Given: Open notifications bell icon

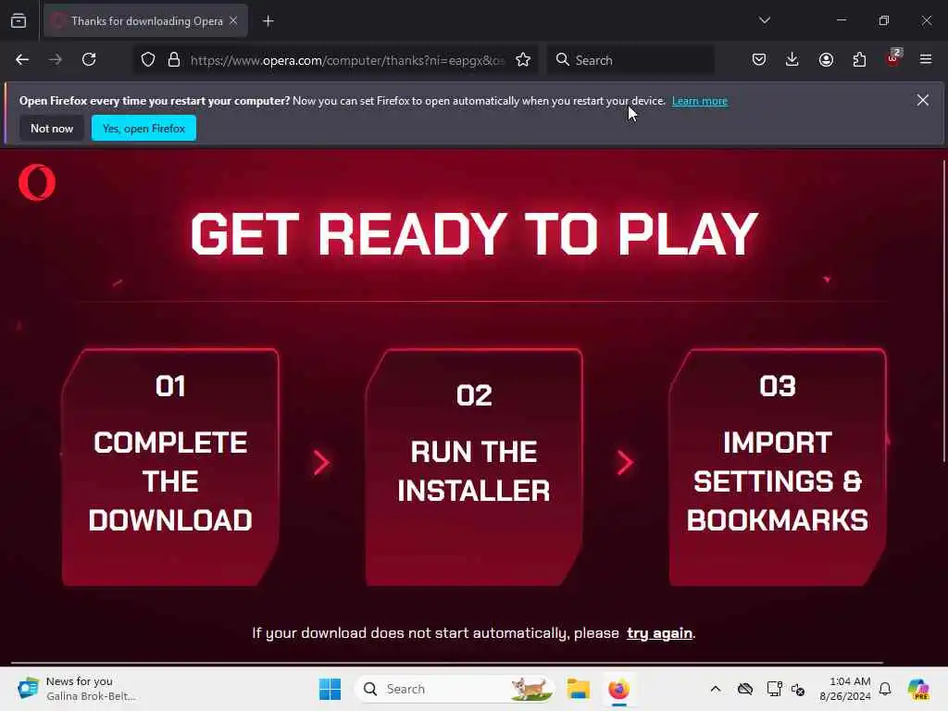Looking at the screenshot, I should click(885, 689).
